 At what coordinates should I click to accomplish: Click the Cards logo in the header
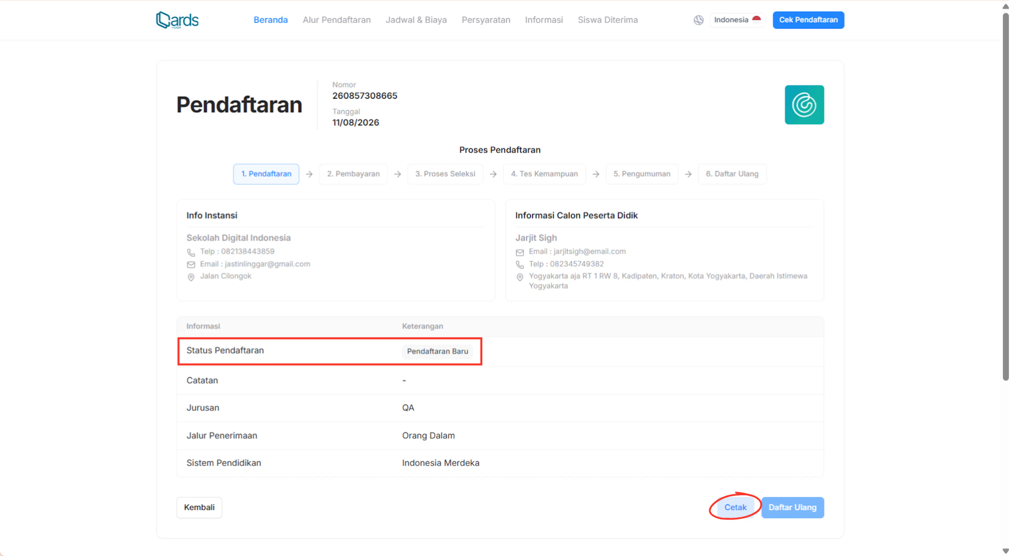177,20
